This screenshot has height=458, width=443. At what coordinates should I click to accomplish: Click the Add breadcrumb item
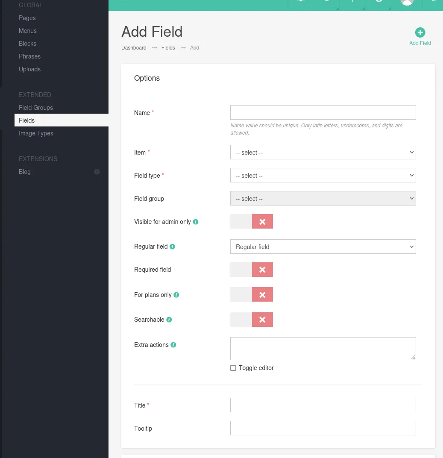click(x=194, y=48)
